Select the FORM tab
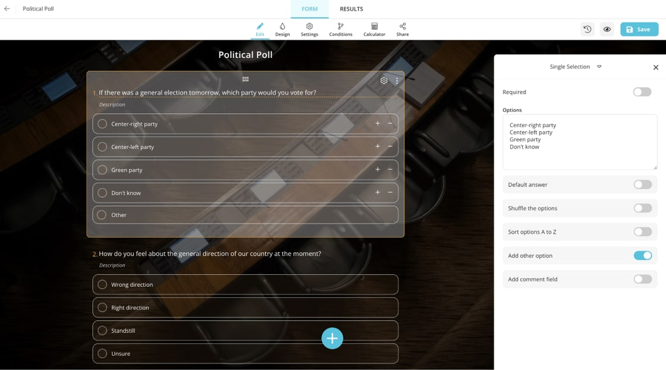Viewport: 666px width, 370px height. 310,9
